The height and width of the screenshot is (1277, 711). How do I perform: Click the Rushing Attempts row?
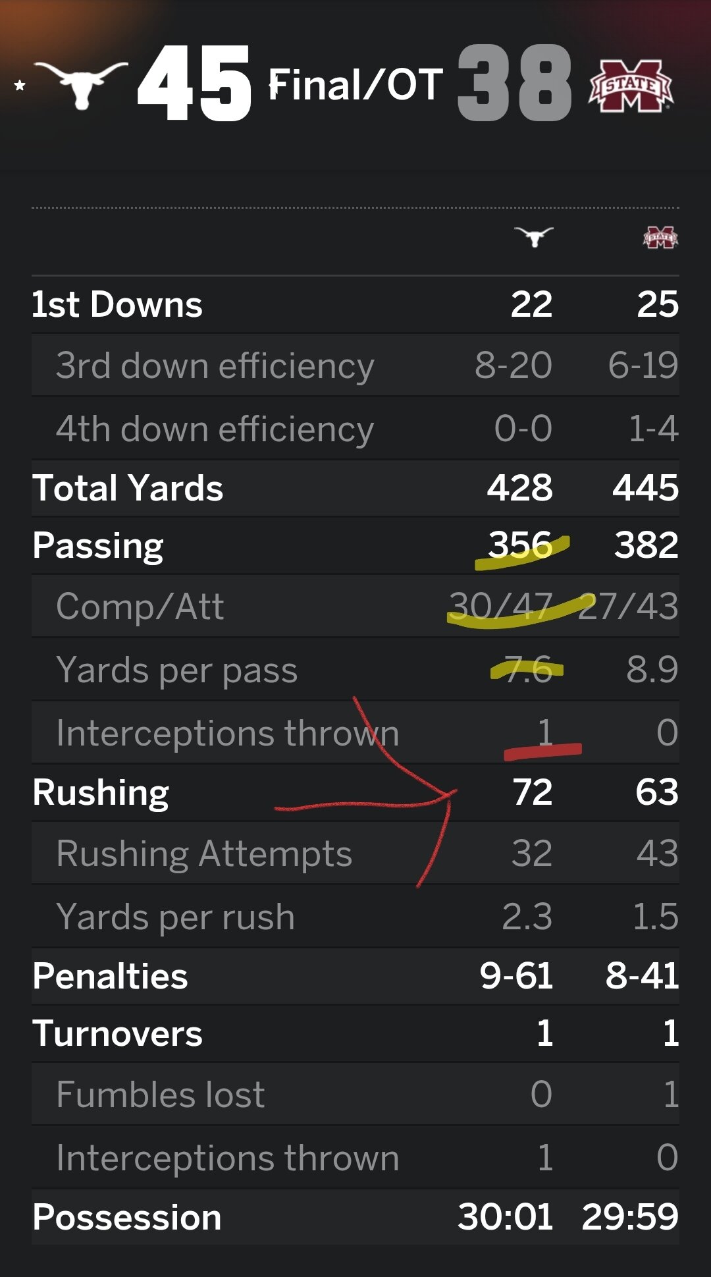pos(355,854)
